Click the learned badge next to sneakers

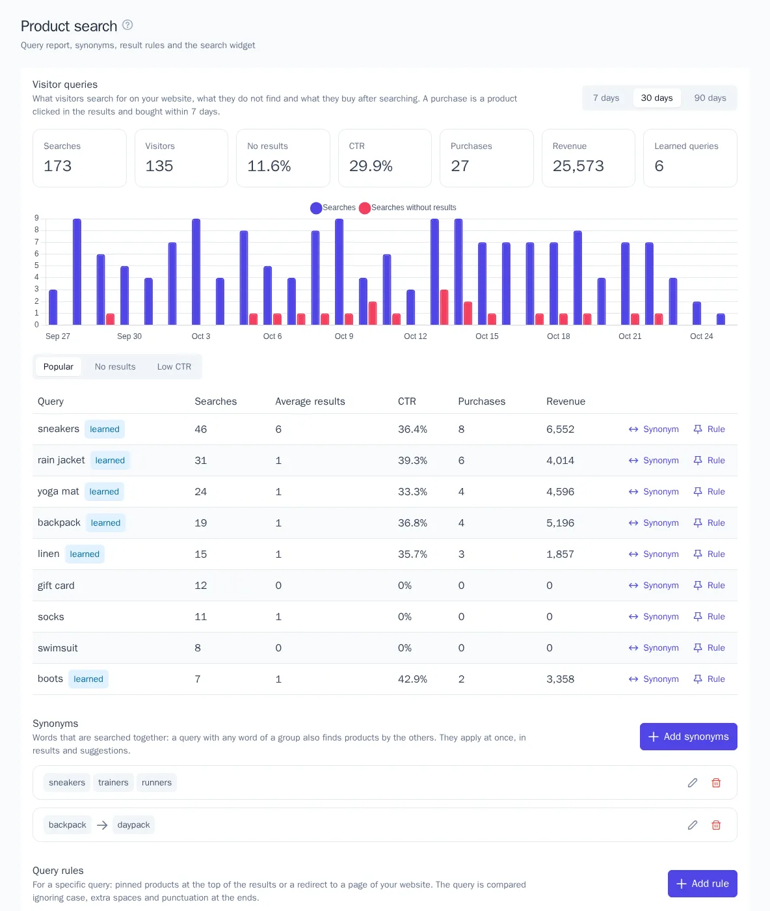(105, 429)
